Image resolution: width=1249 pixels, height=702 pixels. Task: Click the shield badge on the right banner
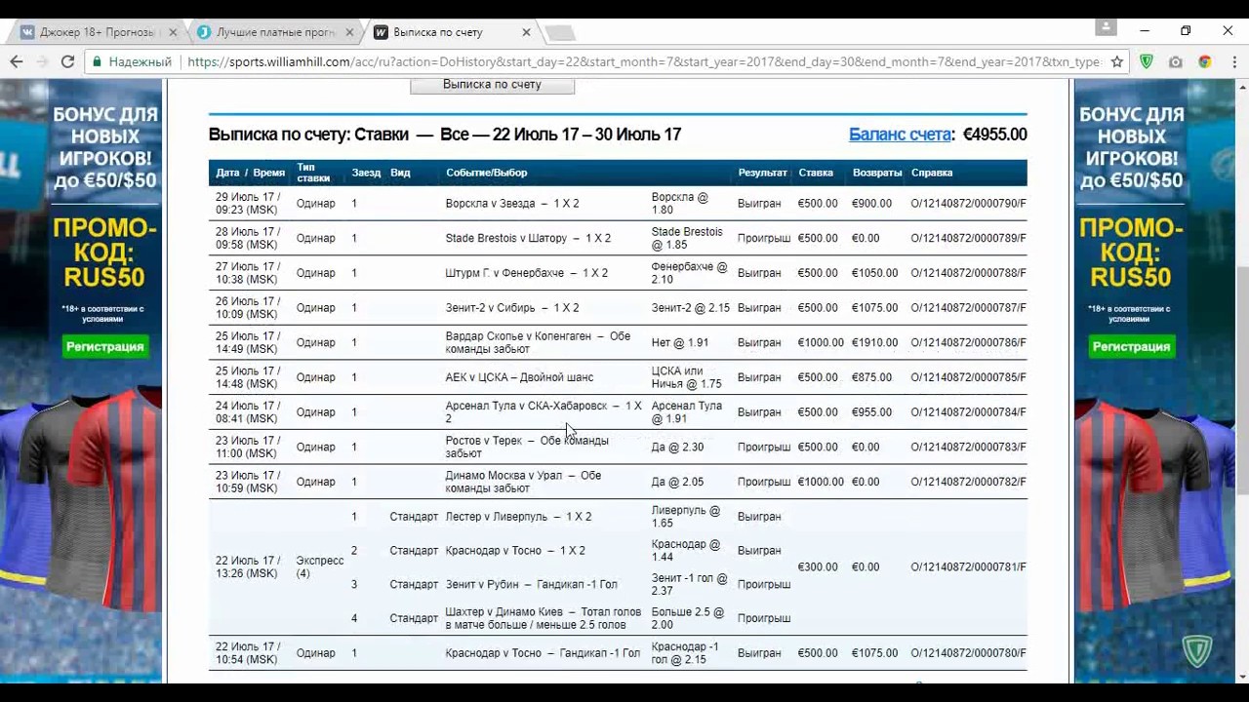(x=1197, y=649)
